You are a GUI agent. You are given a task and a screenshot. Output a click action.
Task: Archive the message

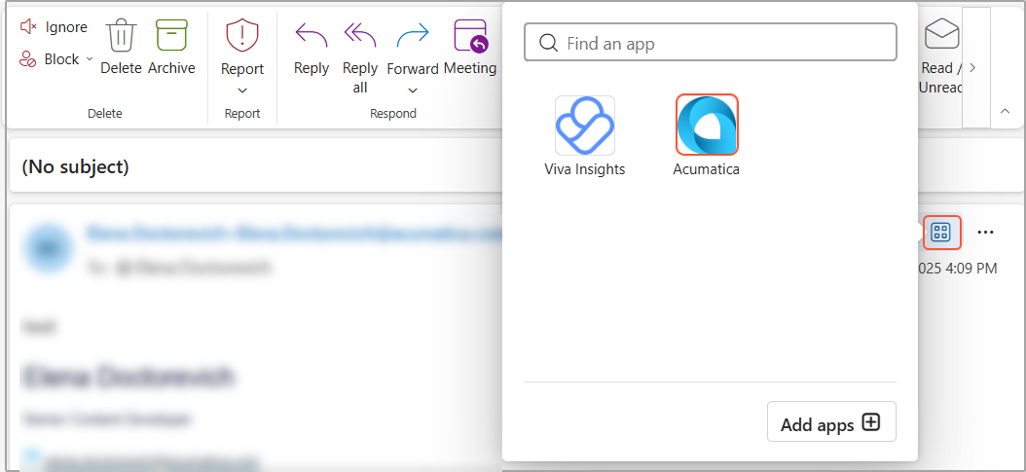[x=171, y=35]
